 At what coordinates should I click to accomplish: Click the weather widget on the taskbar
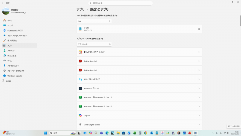8,133
